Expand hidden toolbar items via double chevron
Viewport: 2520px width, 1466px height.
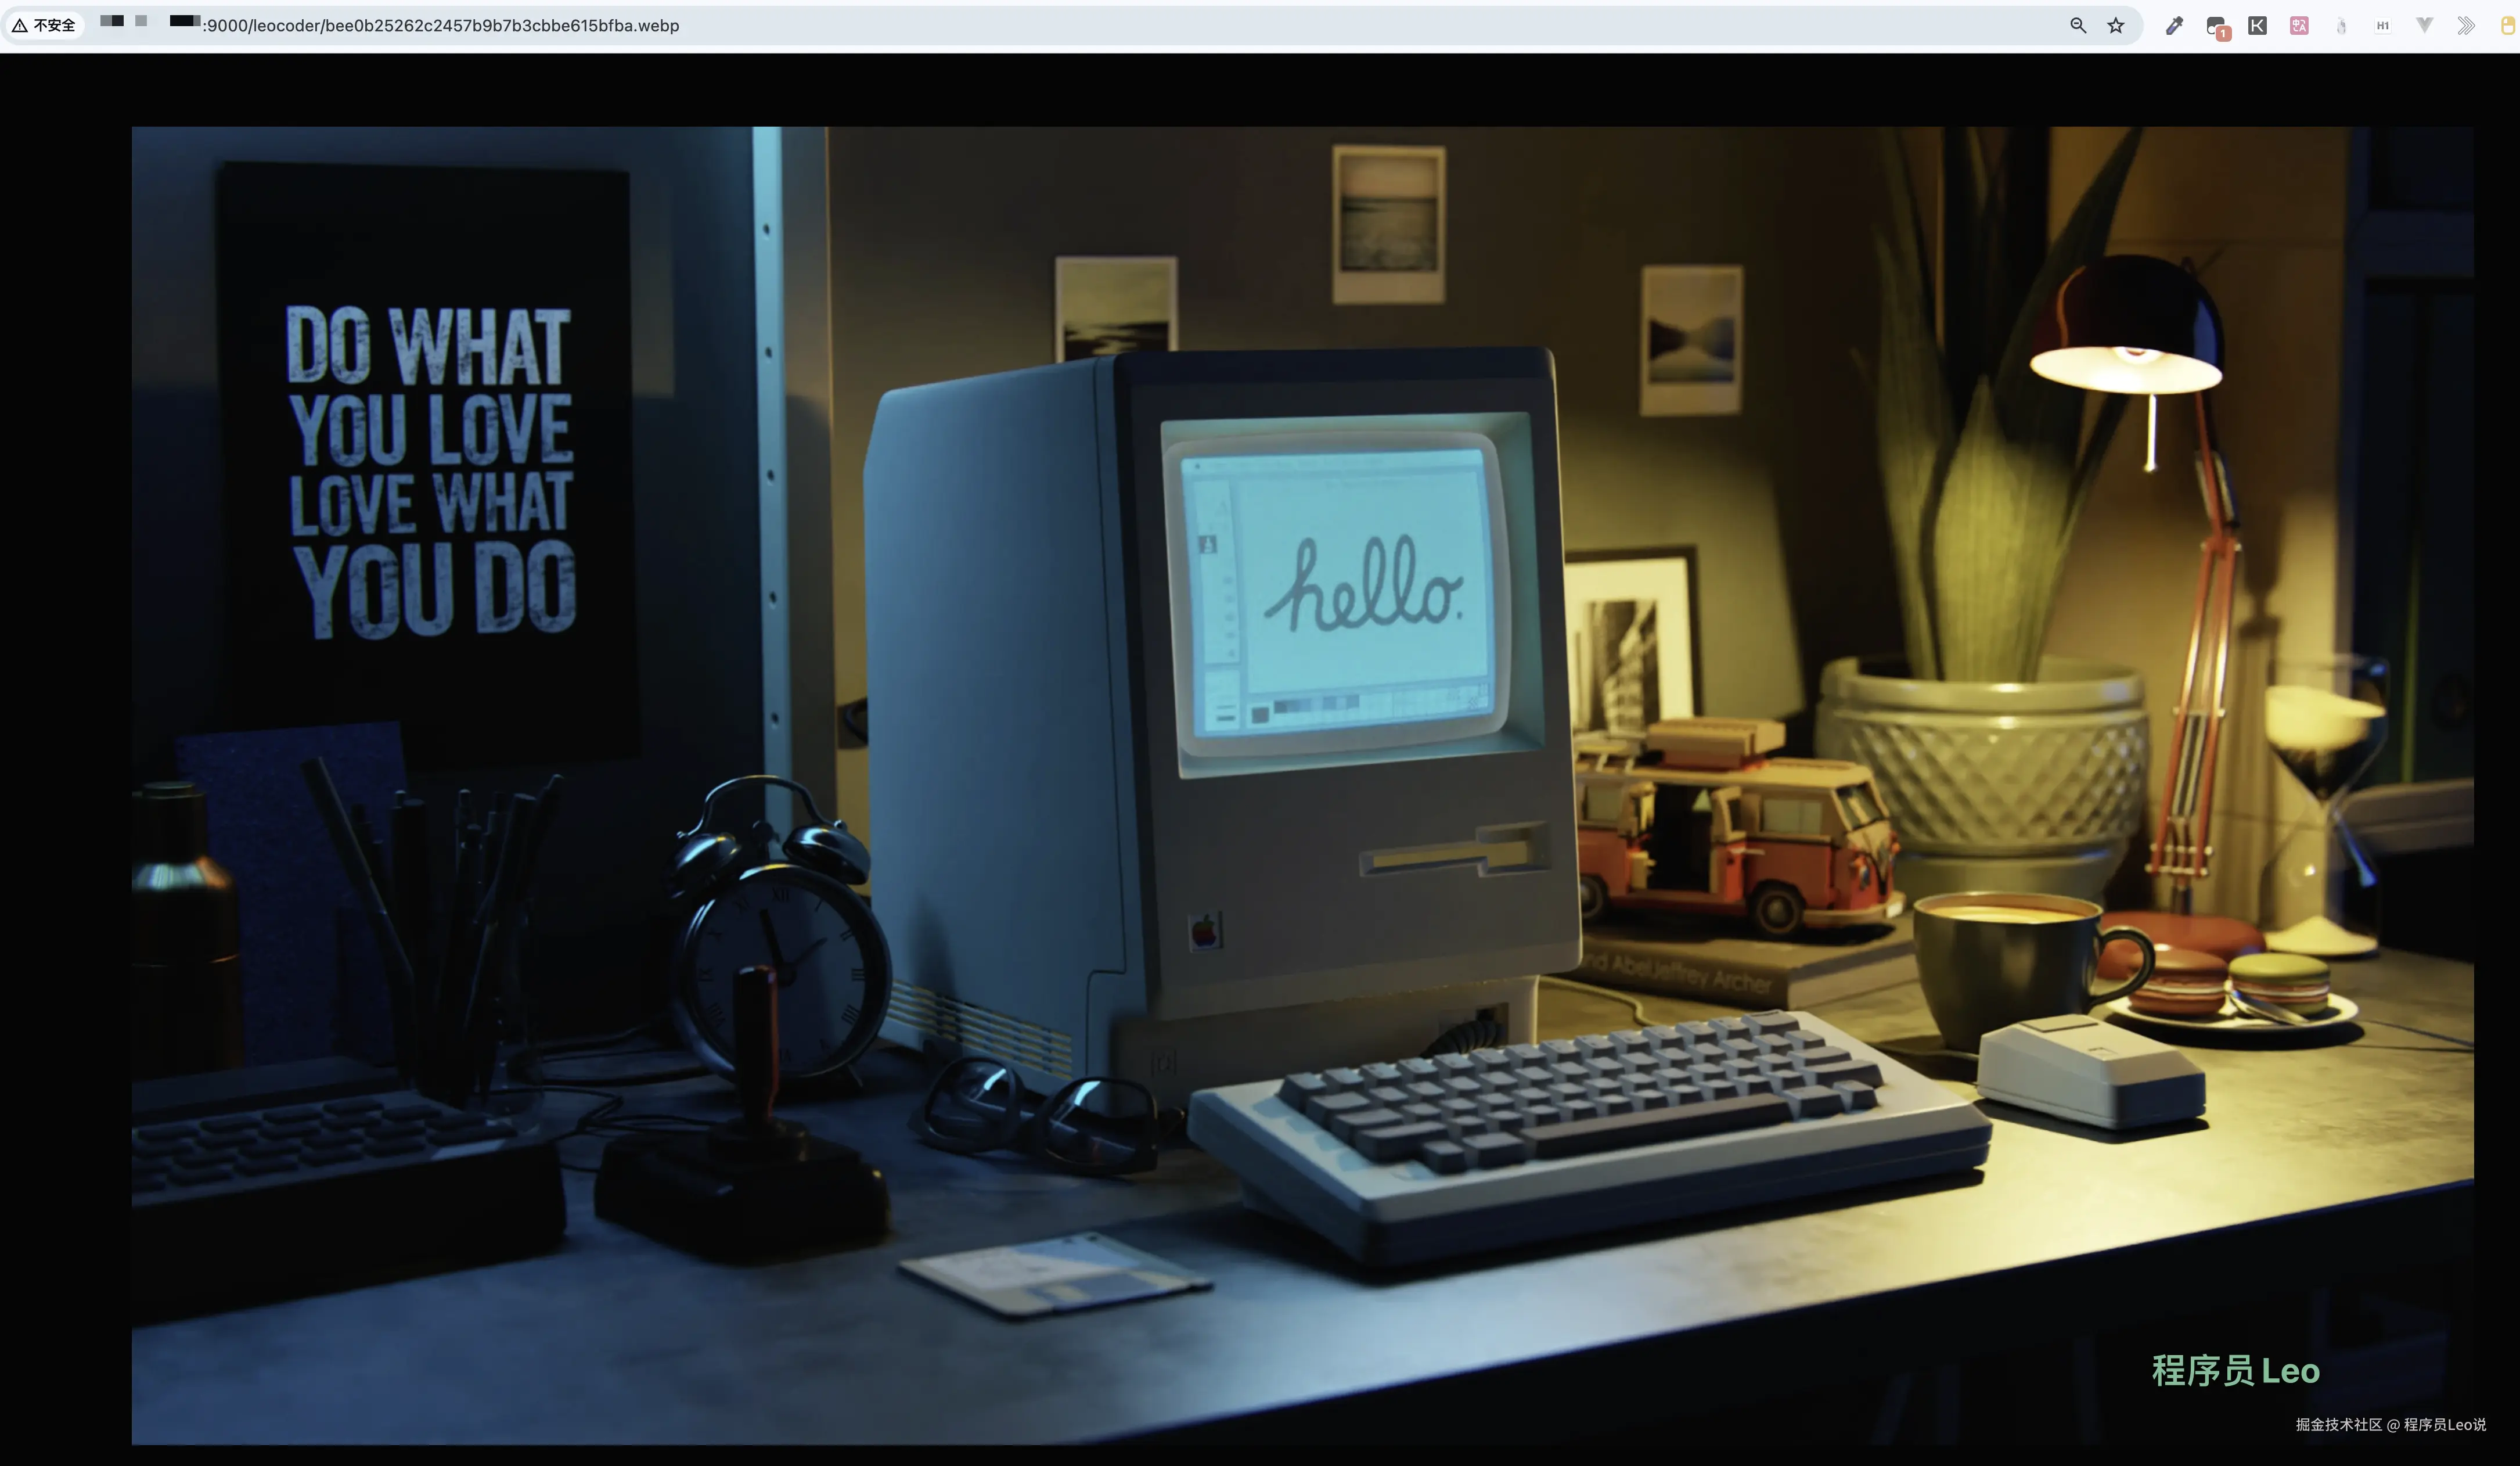(2466, 26)
